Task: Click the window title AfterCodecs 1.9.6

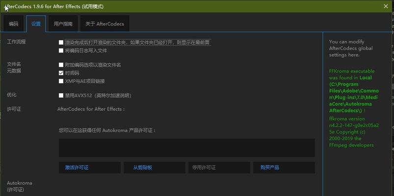Action: click(54, 6)
